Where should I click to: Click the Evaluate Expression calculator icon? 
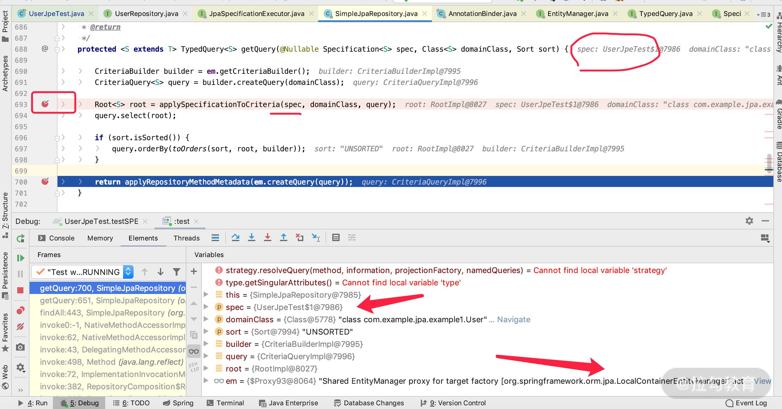pyautogui.click(x=336, y=237)
